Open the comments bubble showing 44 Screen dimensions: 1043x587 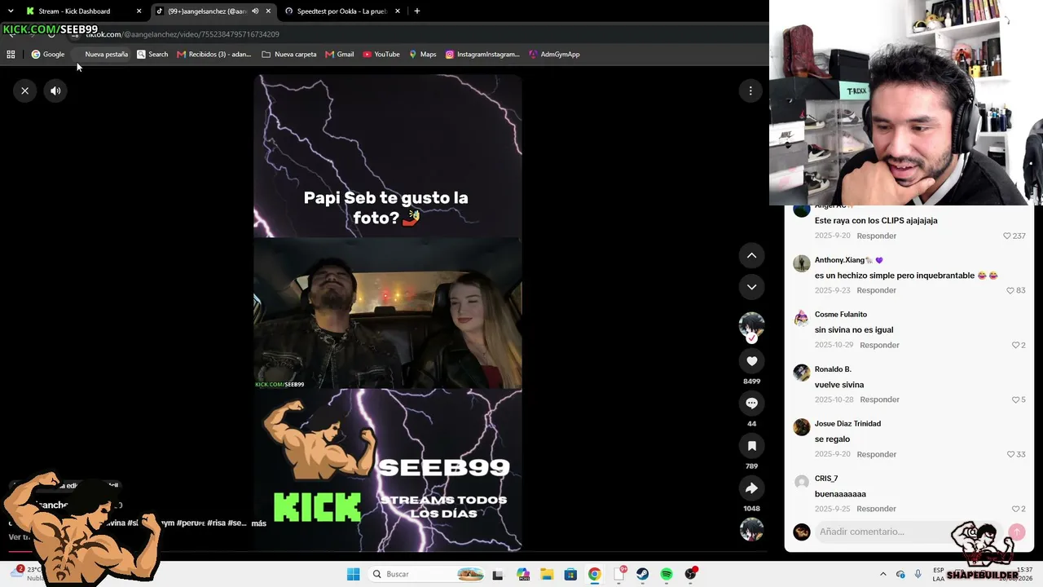point(751,404)
